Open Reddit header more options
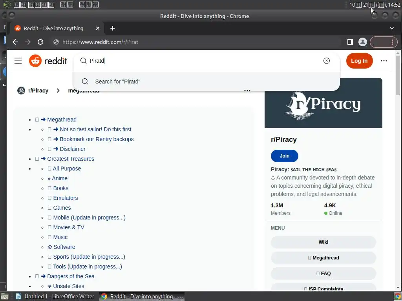402x301 pixels. [384, 61]
